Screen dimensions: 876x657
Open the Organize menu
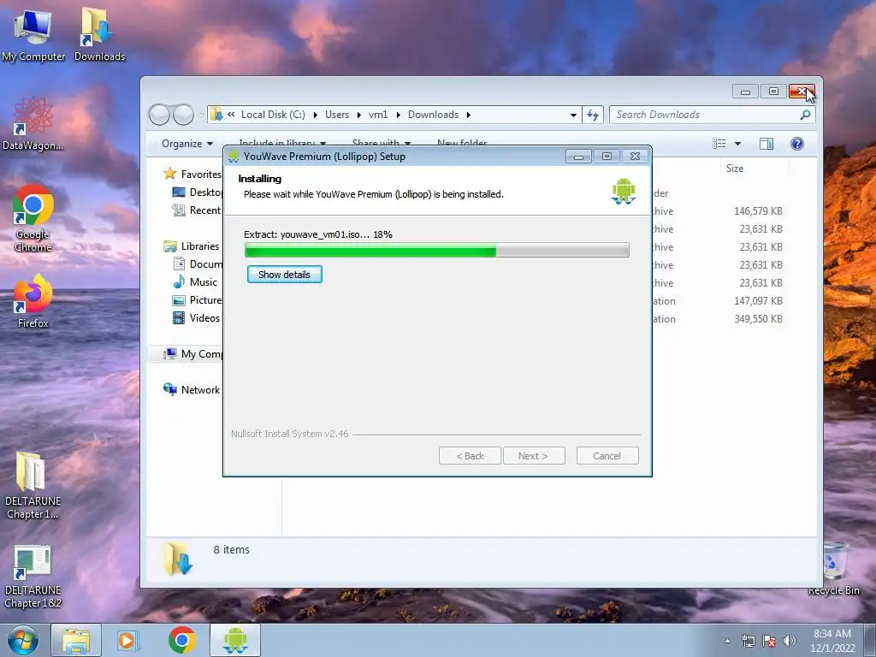[x=187, y=144]
